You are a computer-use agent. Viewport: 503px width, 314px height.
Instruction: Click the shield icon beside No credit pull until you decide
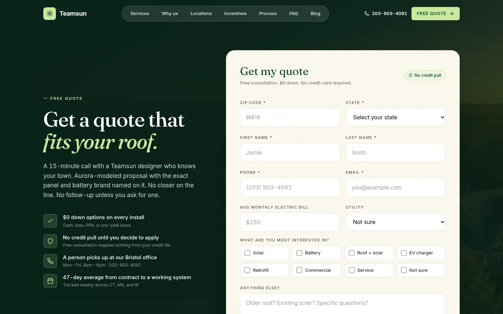tap(50, 241)
